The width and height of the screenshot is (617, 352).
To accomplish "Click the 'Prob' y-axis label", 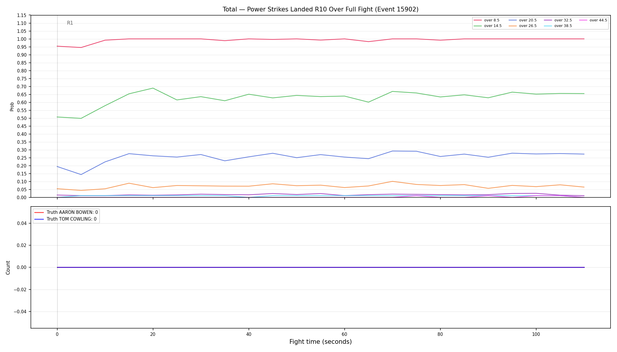I will 12,106.
